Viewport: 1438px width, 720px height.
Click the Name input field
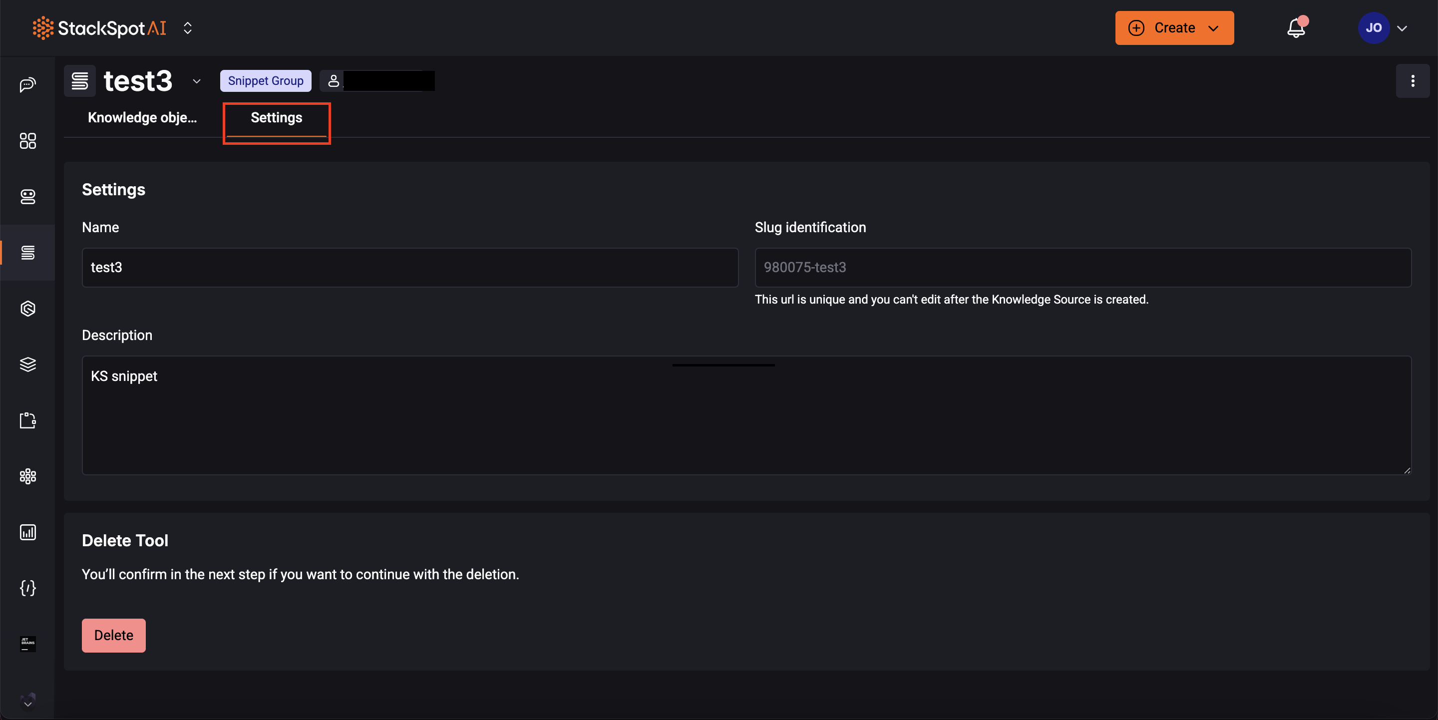coord(410,267)
